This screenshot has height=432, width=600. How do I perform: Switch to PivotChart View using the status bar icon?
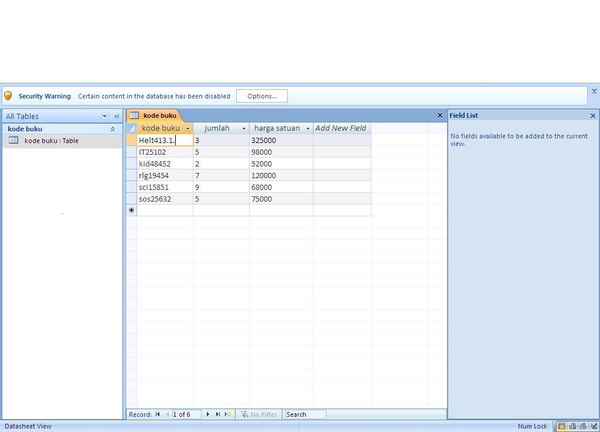(583, 426)
